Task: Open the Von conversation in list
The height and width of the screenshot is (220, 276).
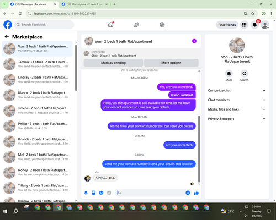Action: point(37,49)
